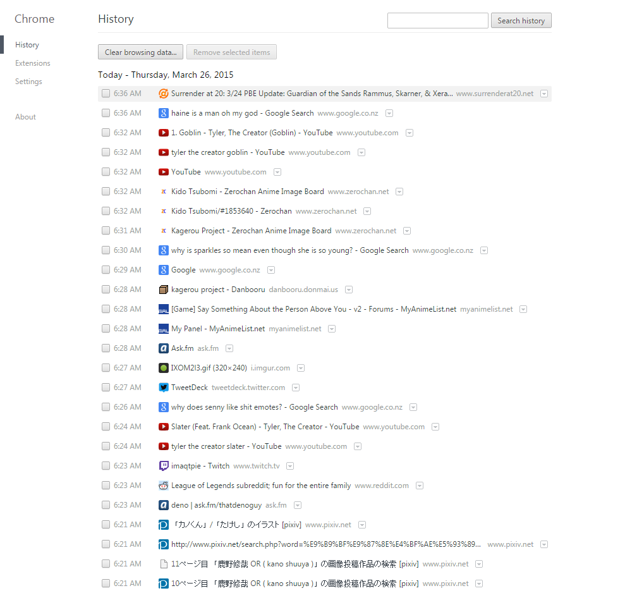This screenshot has width=625, height=593.
Task: Click YouTube icon for 'Slater (Feat. Frank Ocean)'
Action: click(164, 427)
